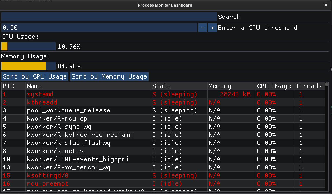
Task: Click the Threads column header
Action: pyautogui.click(x=309, y=86)
